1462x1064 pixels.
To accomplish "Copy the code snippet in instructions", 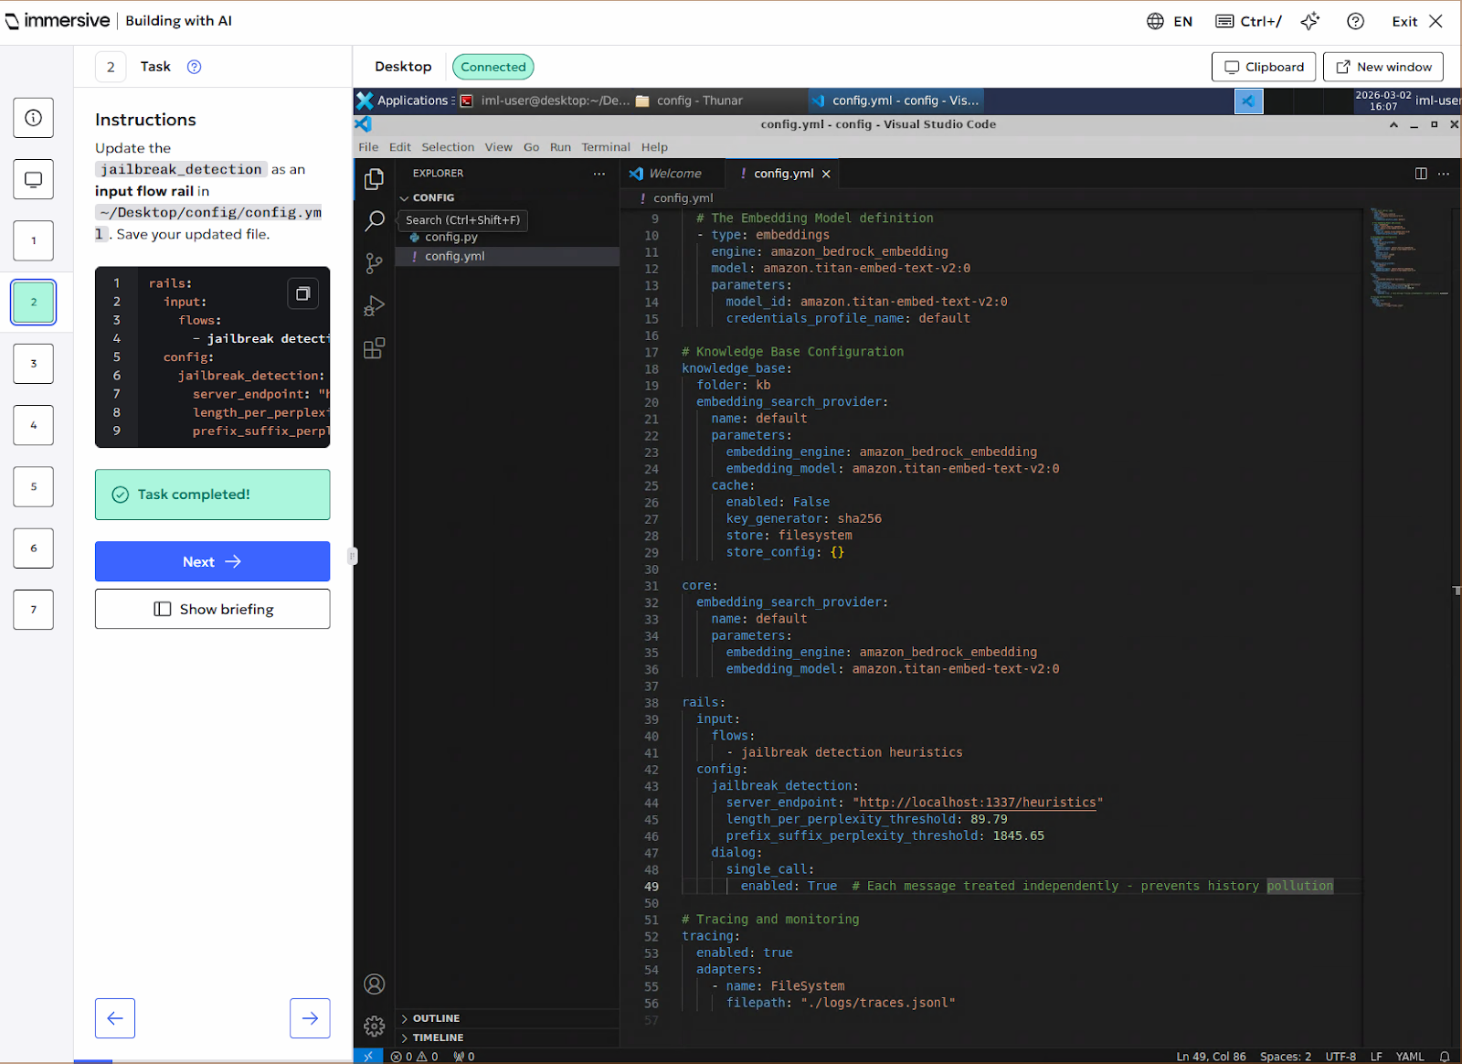I will tap(303, 293).
